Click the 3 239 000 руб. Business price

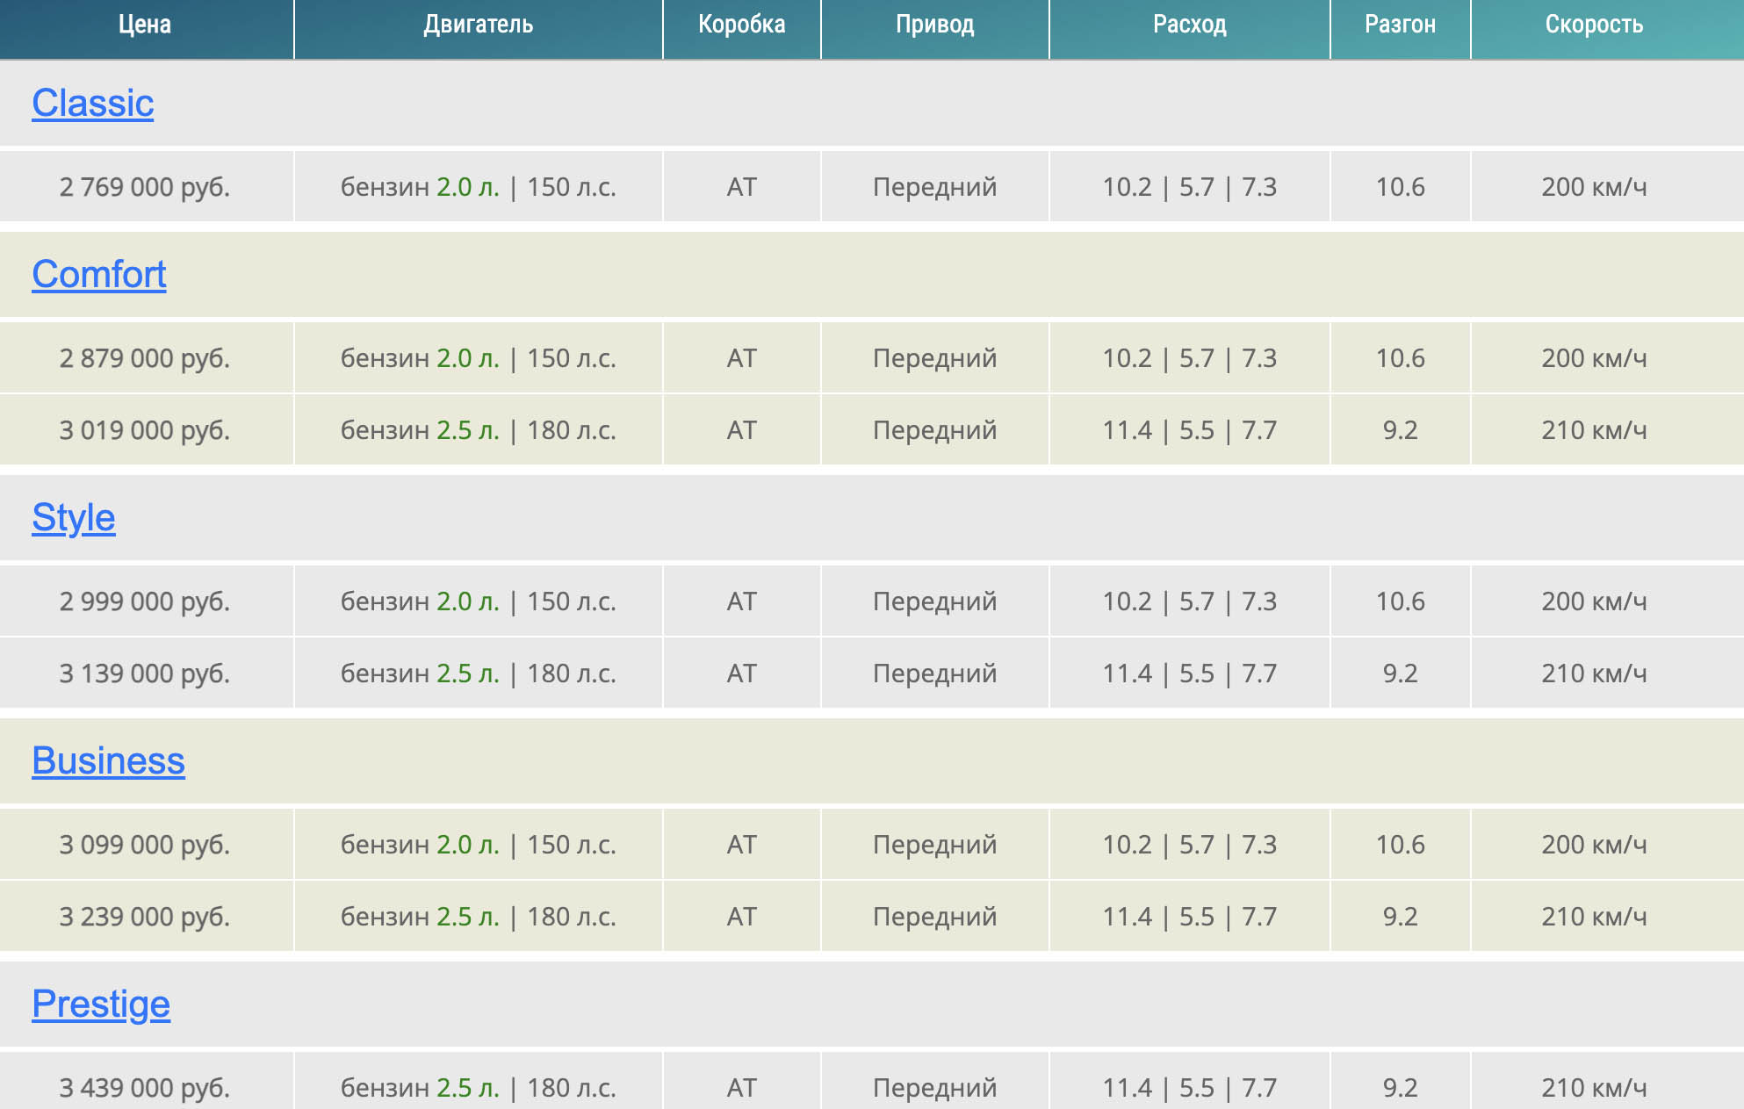tap(145, 917)
